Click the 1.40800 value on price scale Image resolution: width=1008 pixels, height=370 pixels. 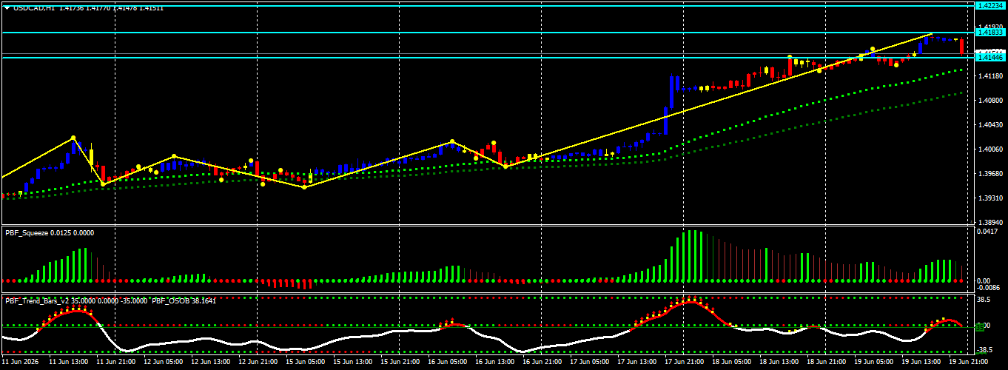(x=990, y=100)
